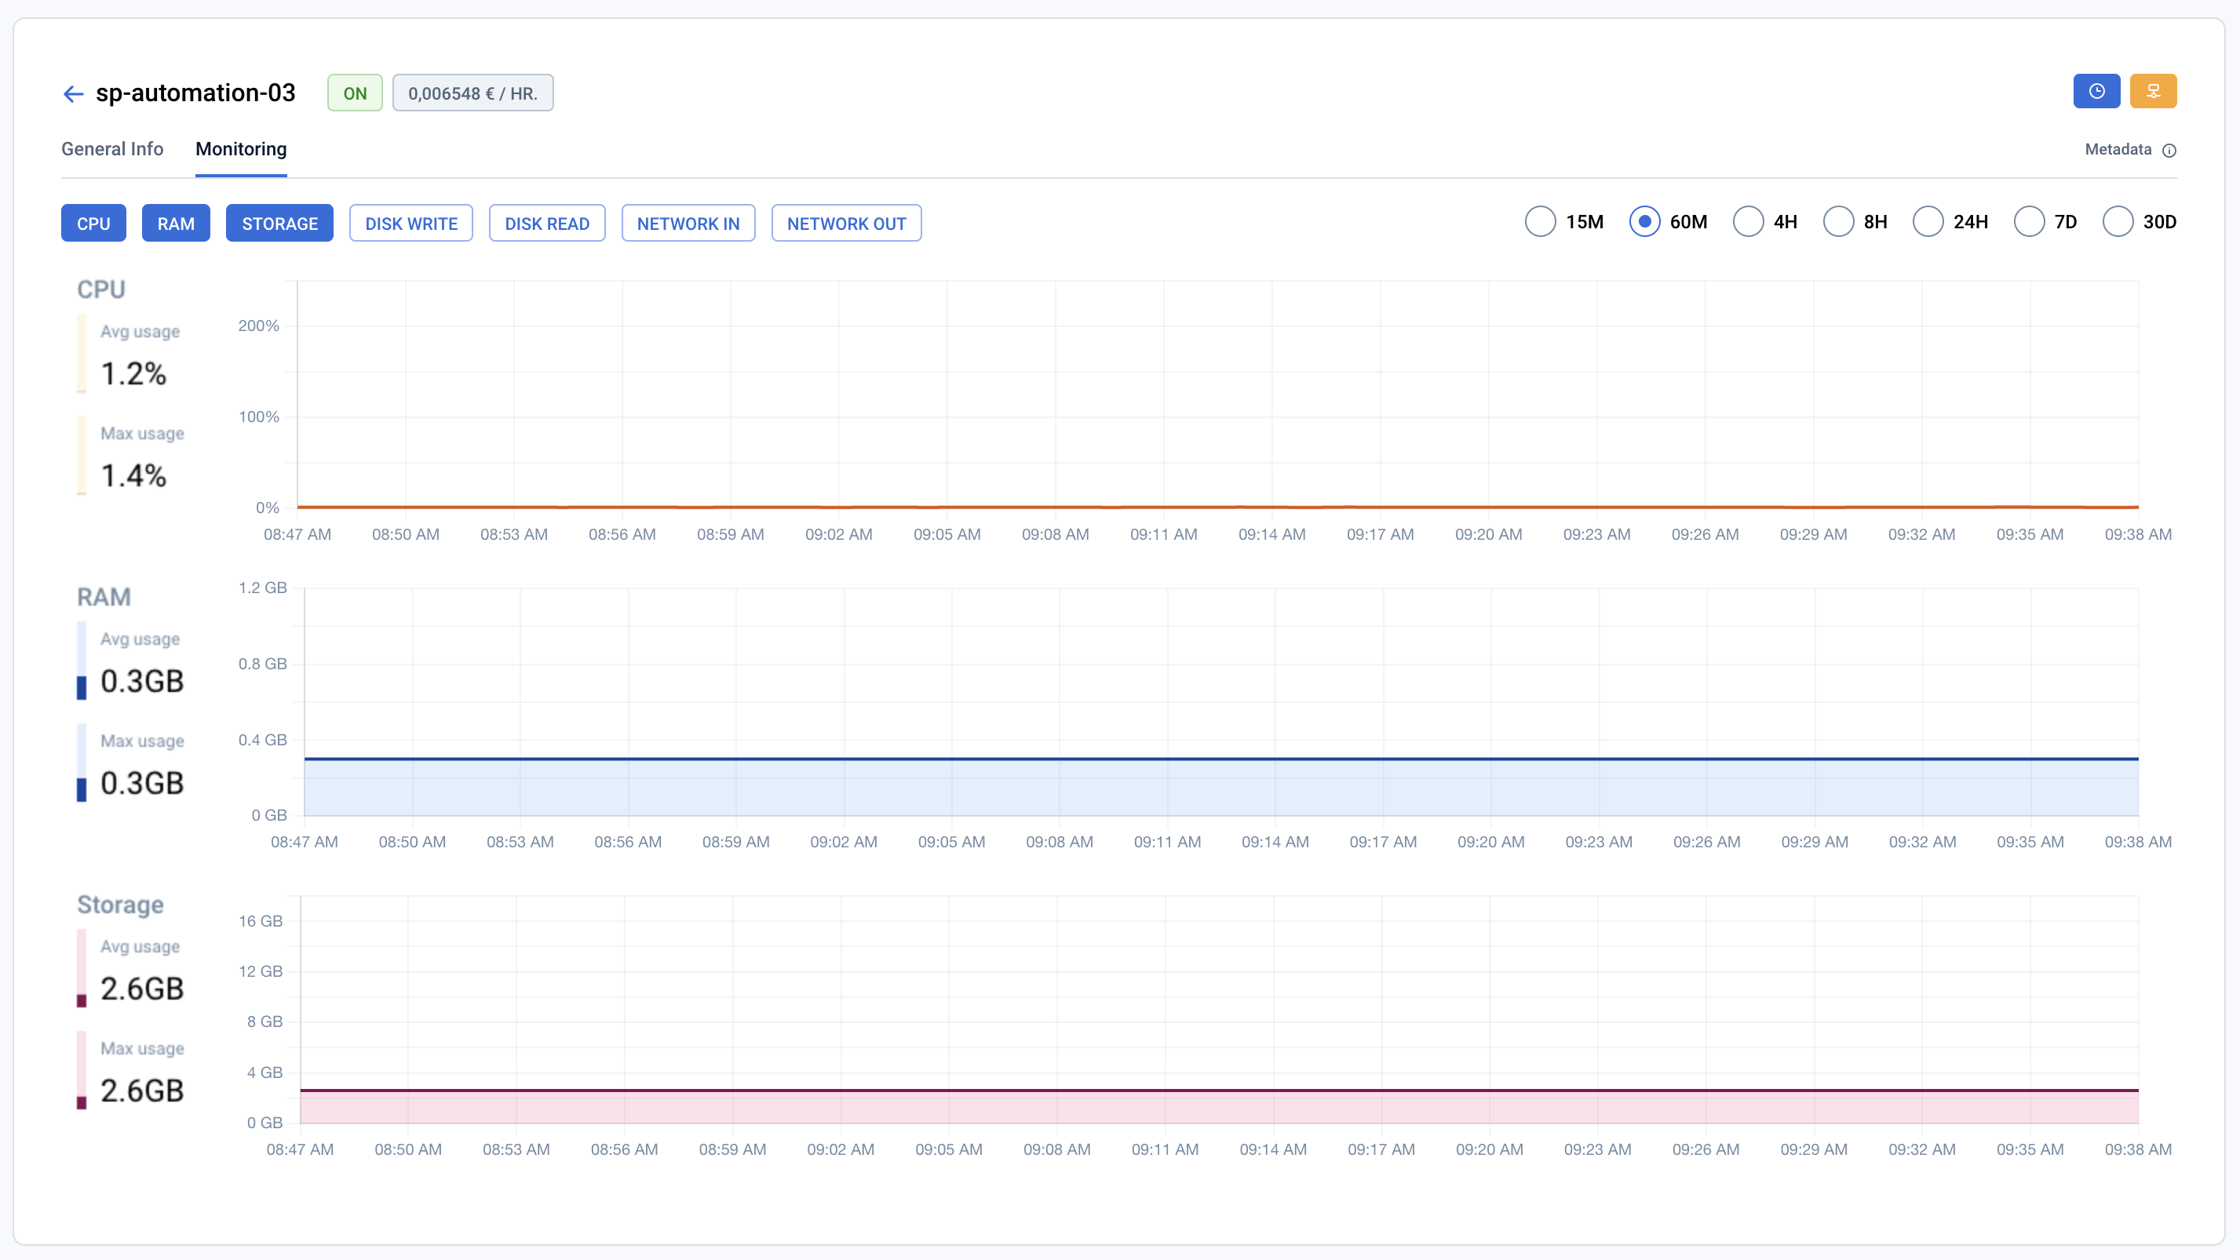Click the blue RAM usage area
Viewport: 2240px width, 1260px height.
[1221, 787]
